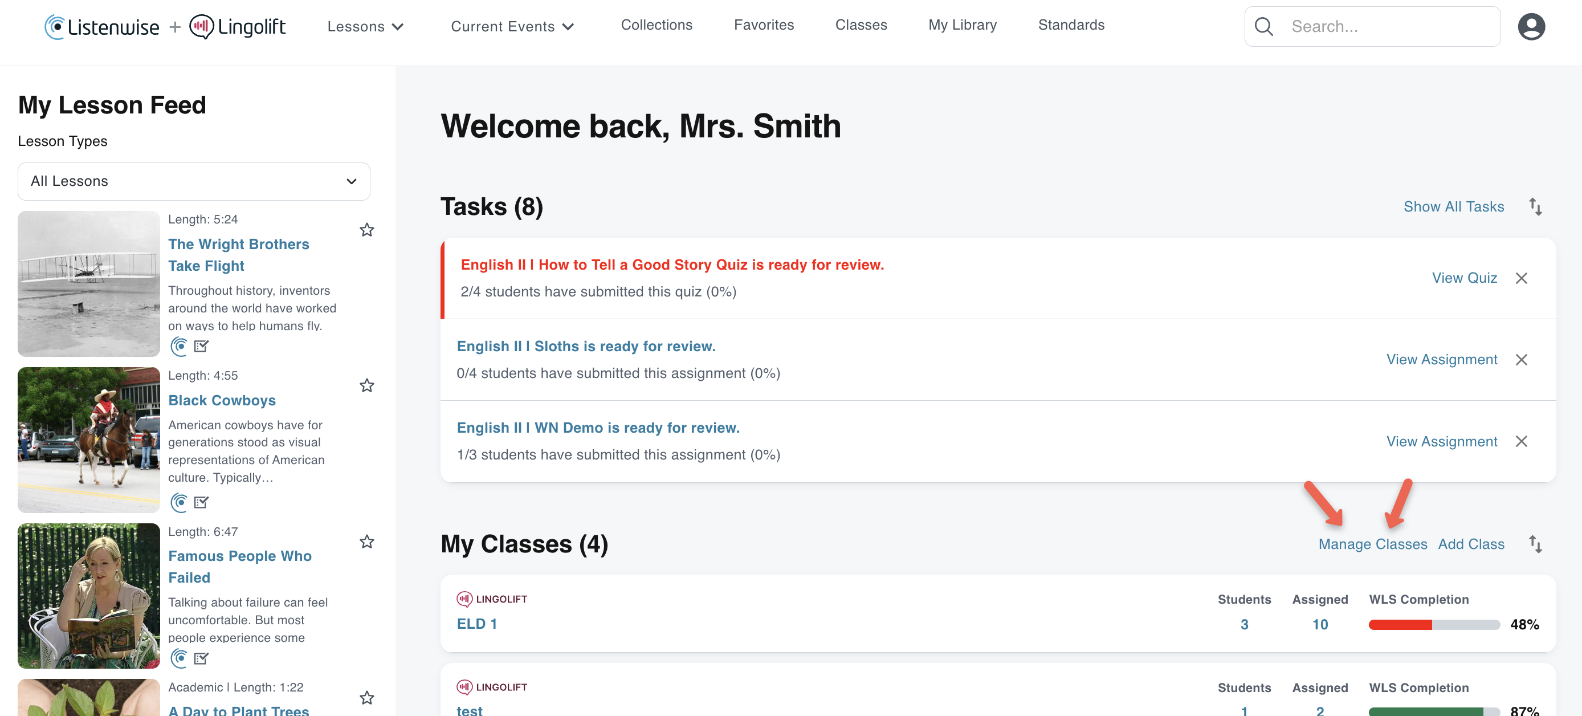
Task: Click Lingolift badge on test class
Action: coord(492,687)
